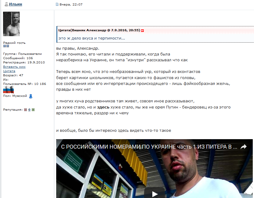Click the Цитата link in user info
The height and width of the screenshot is (198, 254).
pos(9,71)
